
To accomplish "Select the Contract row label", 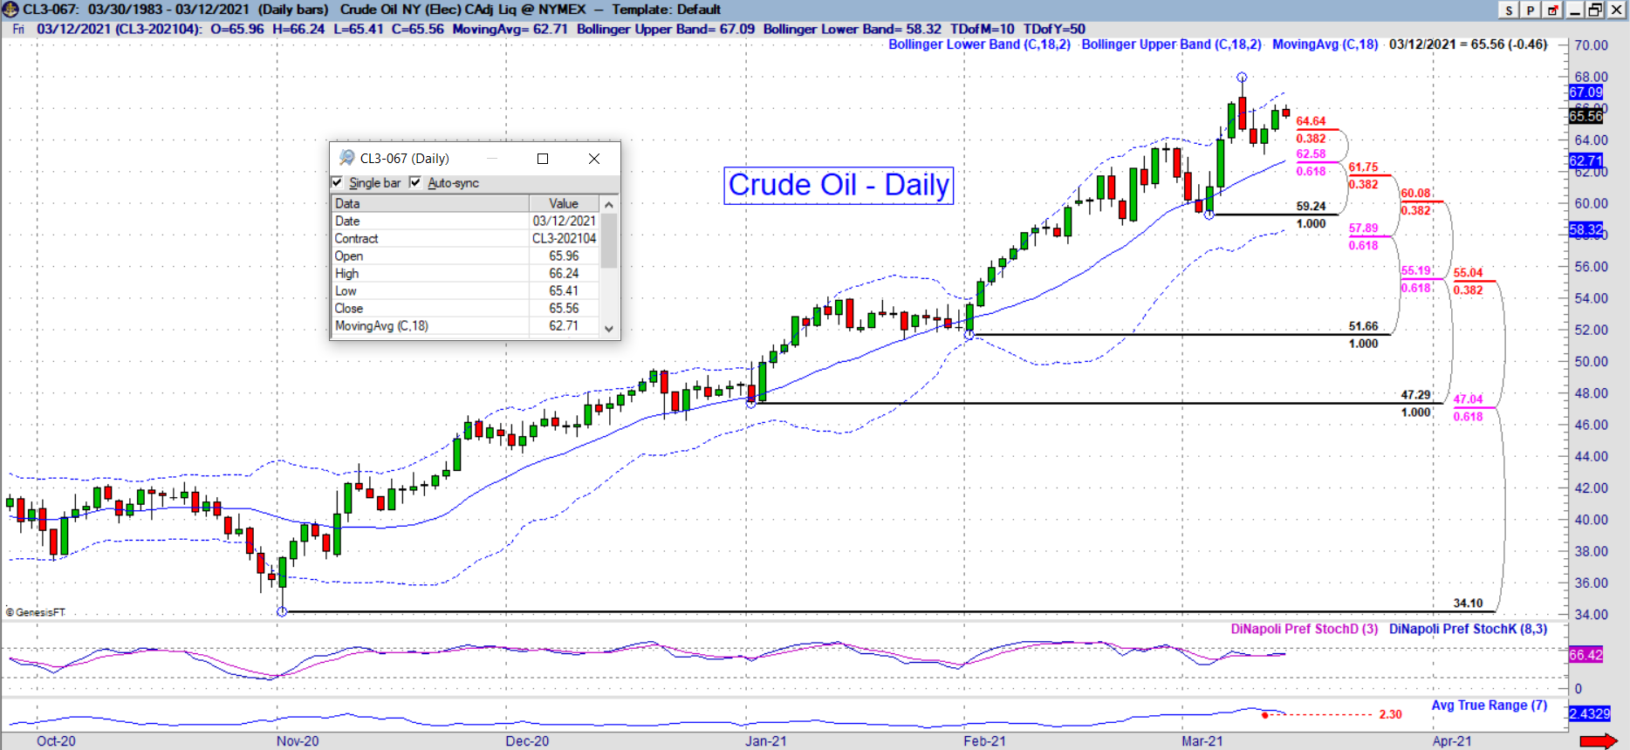I will click(x=356, y=238).
